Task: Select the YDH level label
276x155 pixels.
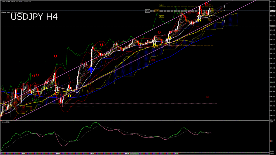Action: click(161, 5)
